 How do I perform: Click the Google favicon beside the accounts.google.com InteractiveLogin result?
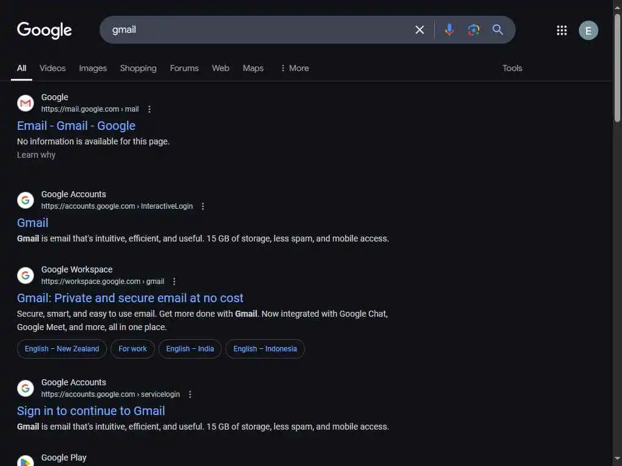pos(26,200)
